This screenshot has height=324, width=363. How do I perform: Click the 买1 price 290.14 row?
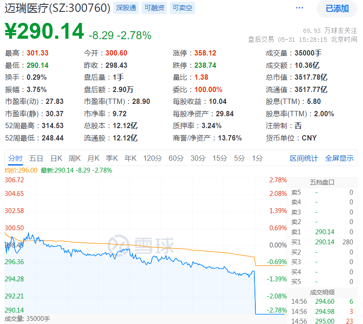pos(322,242)
